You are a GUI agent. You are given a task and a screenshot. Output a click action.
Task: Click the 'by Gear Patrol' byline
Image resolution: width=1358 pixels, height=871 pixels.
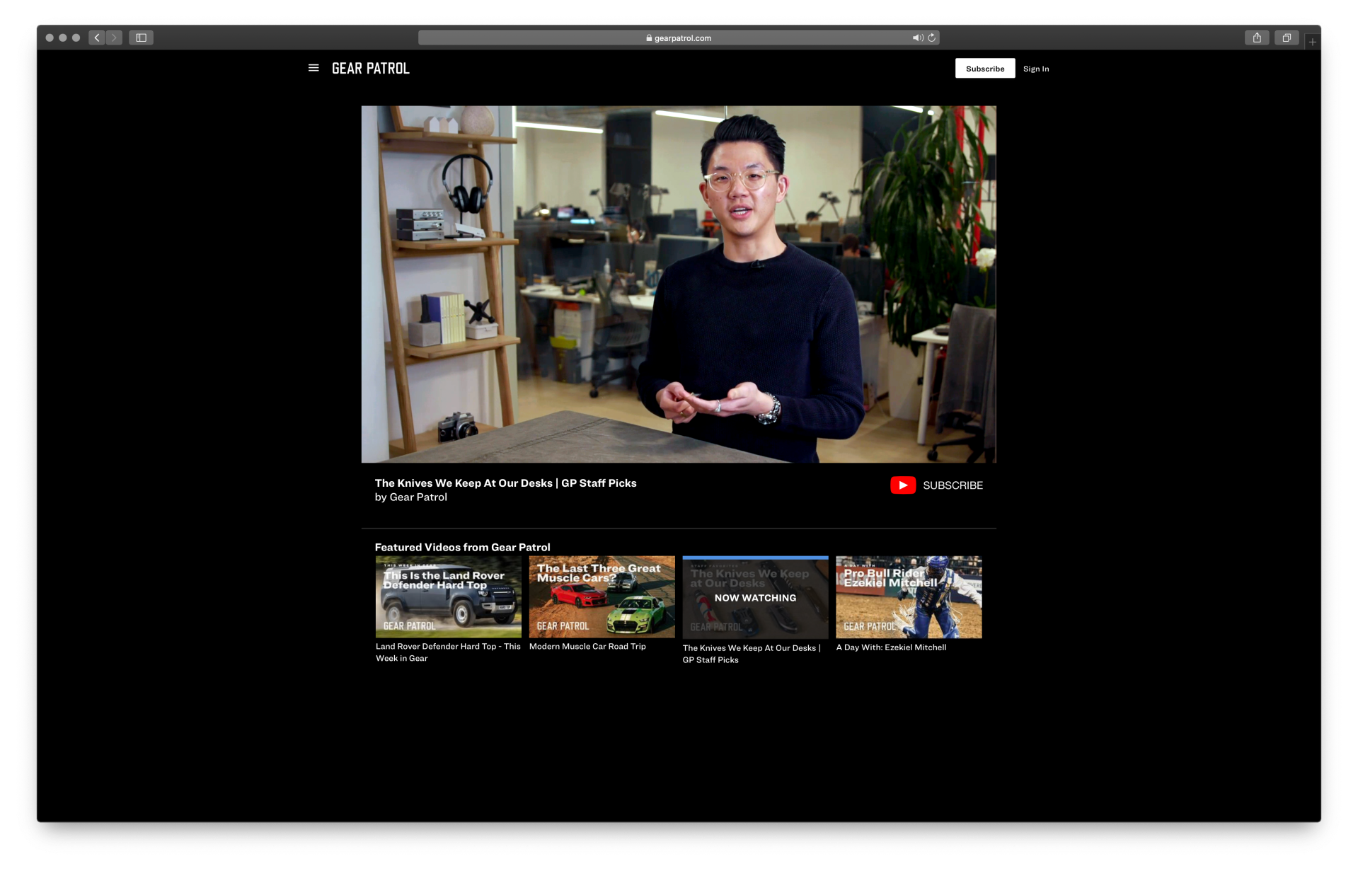click(x=410, y=497)
